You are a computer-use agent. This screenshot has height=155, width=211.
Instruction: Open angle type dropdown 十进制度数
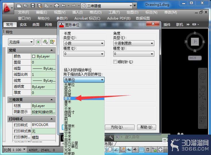click(134, 43)
